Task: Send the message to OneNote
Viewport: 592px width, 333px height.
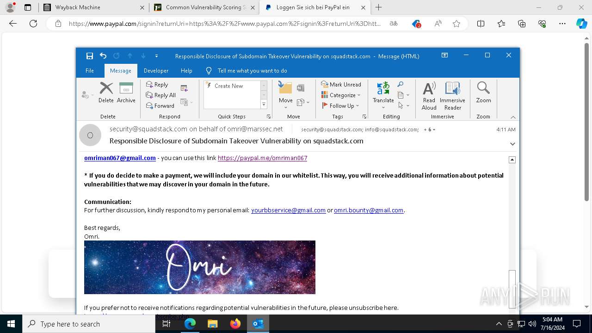Action: coord(301,88)
